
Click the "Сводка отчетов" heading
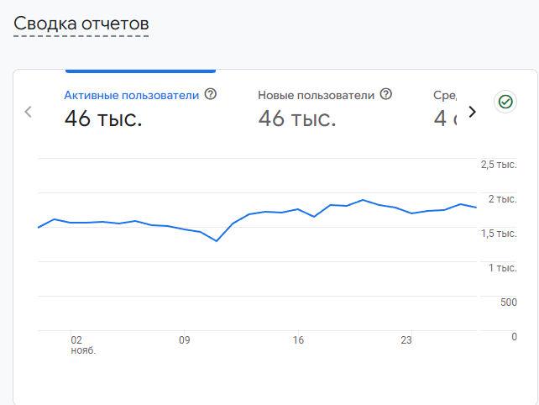click(x=81, y=24)
